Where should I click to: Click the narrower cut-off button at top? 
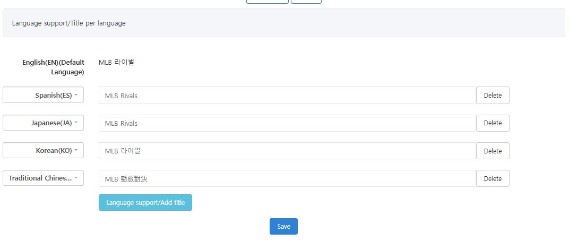click(306, 2)
